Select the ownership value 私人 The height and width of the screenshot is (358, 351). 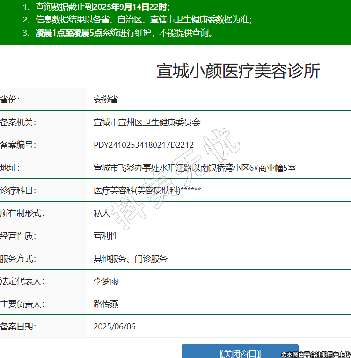coord(102,213)
